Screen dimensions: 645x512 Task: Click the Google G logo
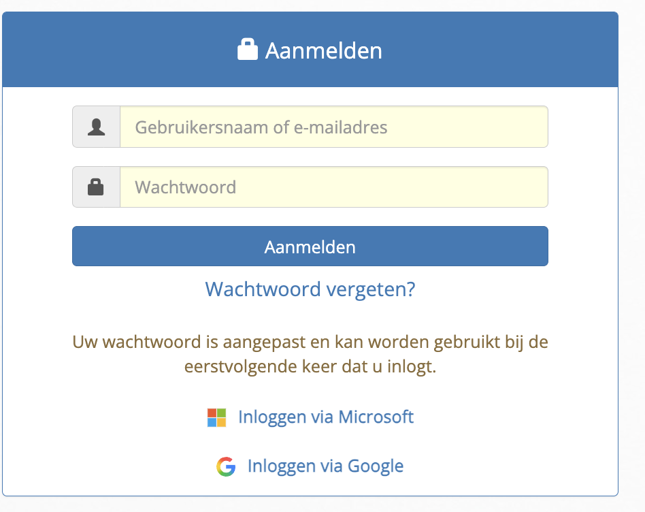[226, 466]
